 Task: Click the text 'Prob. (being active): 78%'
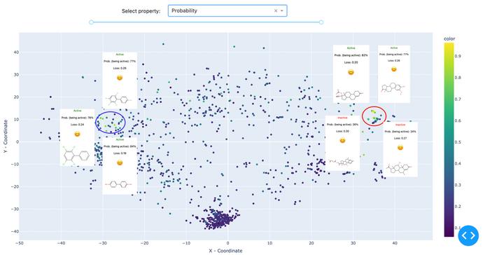pyautogui.click(x=77, y=118)
